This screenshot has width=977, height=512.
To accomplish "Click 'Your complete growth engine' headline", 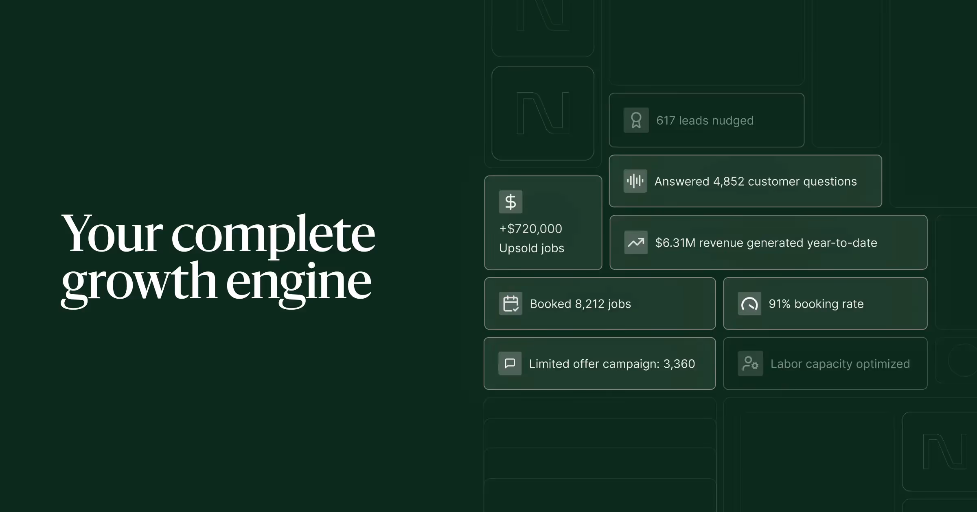I will 218,257.
